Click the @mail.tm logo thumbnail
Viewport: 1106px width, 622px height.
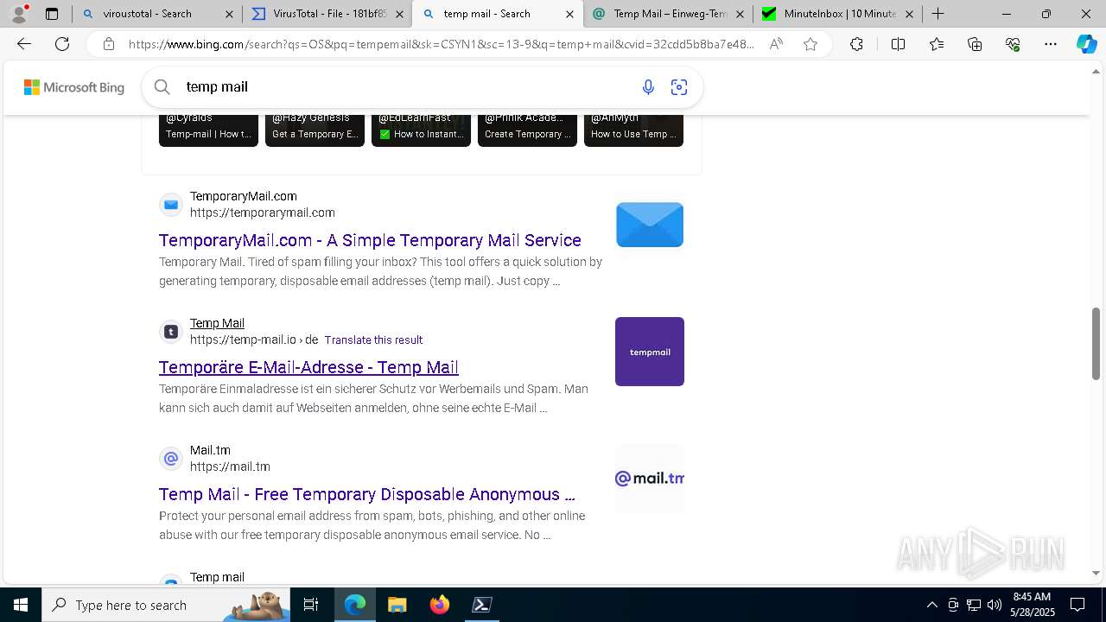click(x=650, y=479)
